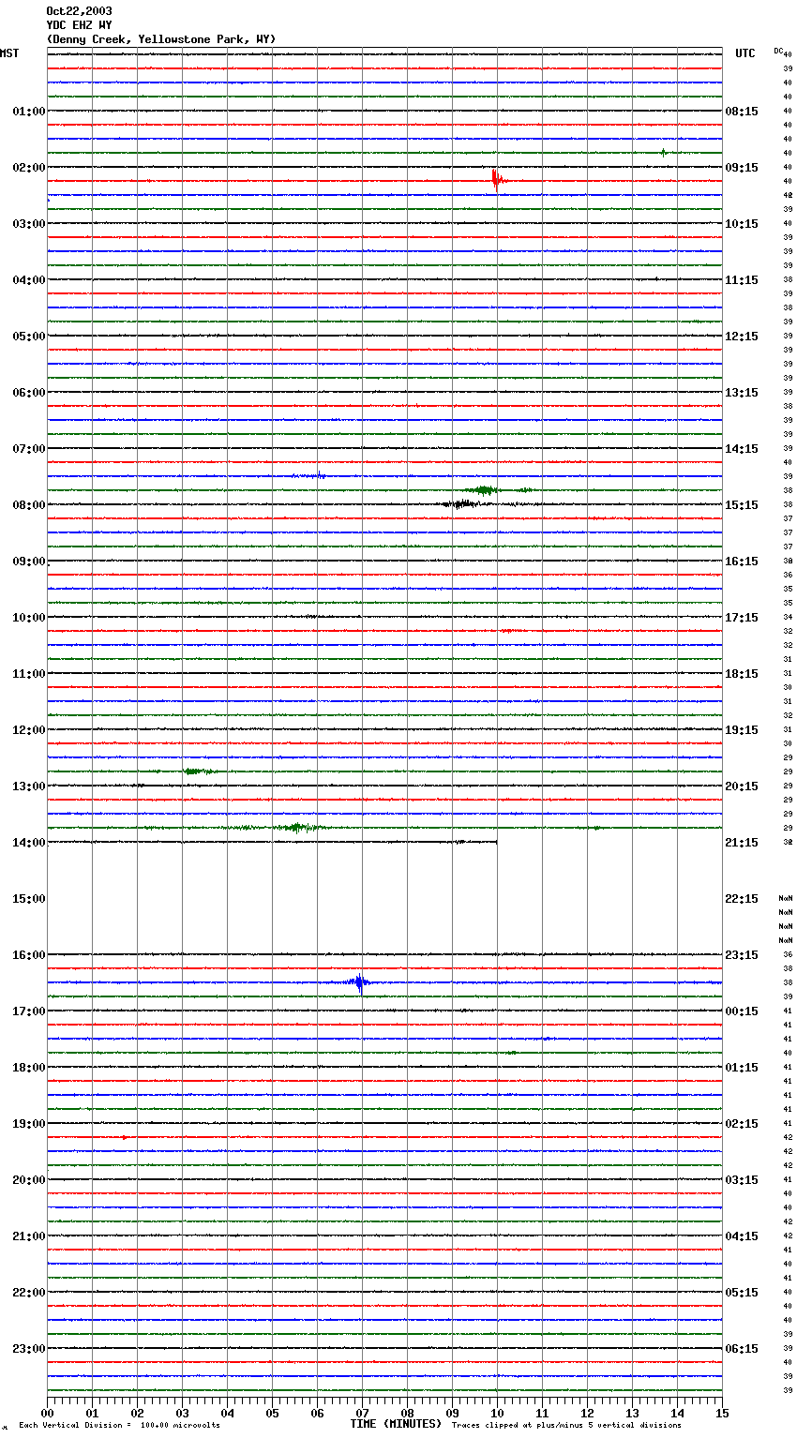Click the 'MST' timezone label
The height and width of the screenshot is (1438, 797).
(x=9, y=53)
